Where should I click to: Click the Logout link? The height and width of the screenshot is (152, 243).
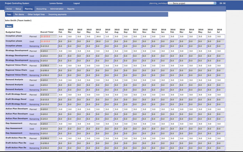[x=76, y=3]
